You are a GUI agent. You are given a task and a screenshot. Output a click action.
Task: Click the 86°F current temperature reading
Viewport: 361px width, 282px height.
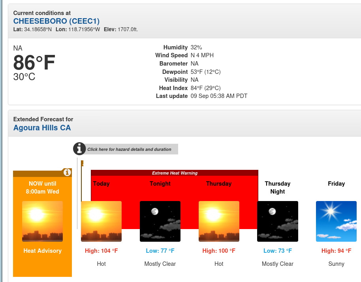pos(34,62)
